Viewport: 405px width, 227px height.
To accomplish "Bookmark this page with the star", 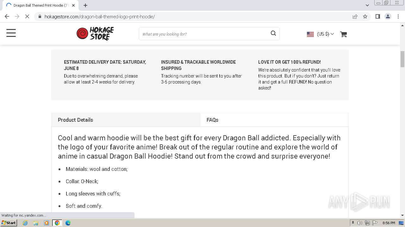I will click(365, 16).
